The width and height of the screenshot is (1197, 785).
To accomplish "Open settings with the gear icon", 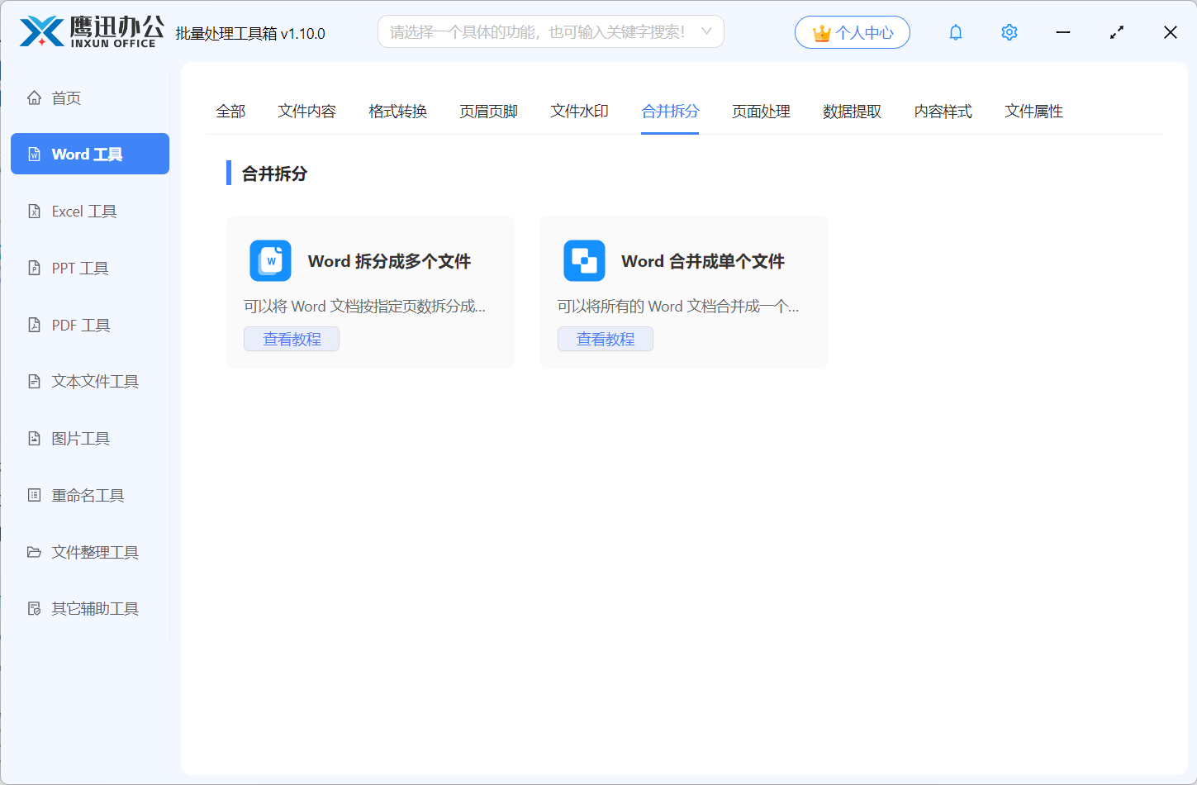I will point(1009,32).
